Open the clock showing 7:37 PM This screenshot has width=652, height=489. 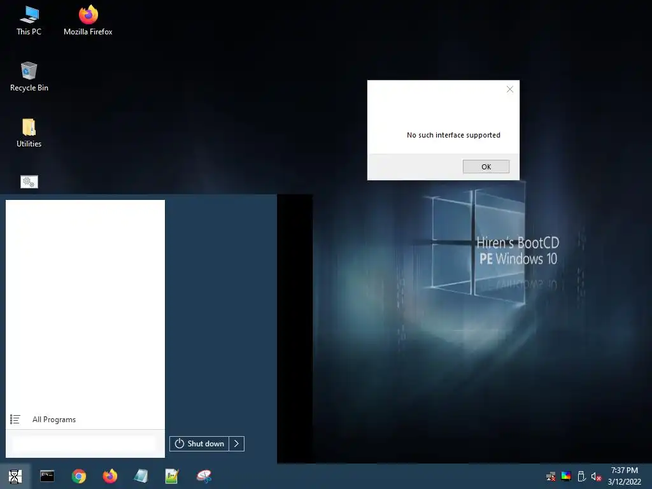[624, 476]
